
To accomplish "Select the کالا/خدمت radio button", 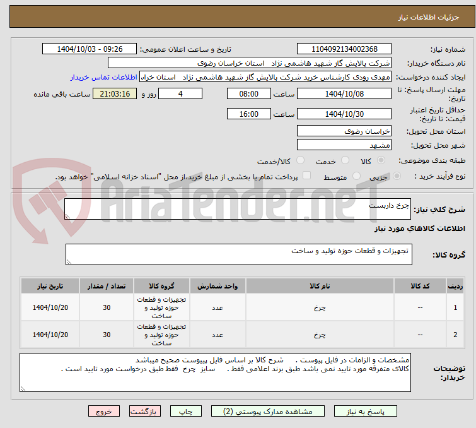I will point(300,160).
